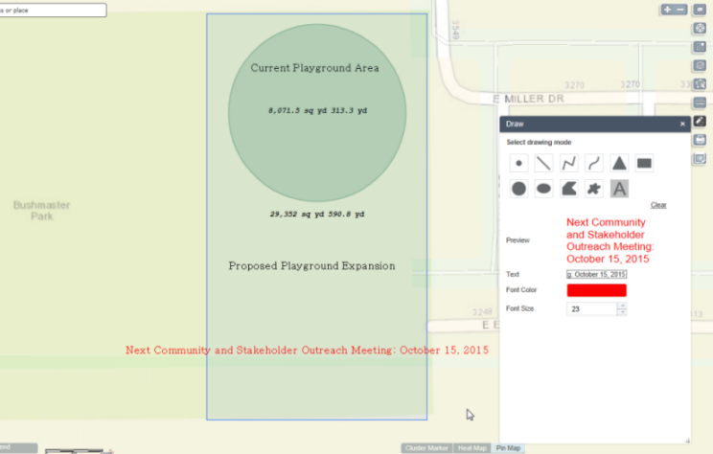Click the drawing Text input field
Image resolution: width=713 pixels, height=454 pixels.
pos(596,274)
